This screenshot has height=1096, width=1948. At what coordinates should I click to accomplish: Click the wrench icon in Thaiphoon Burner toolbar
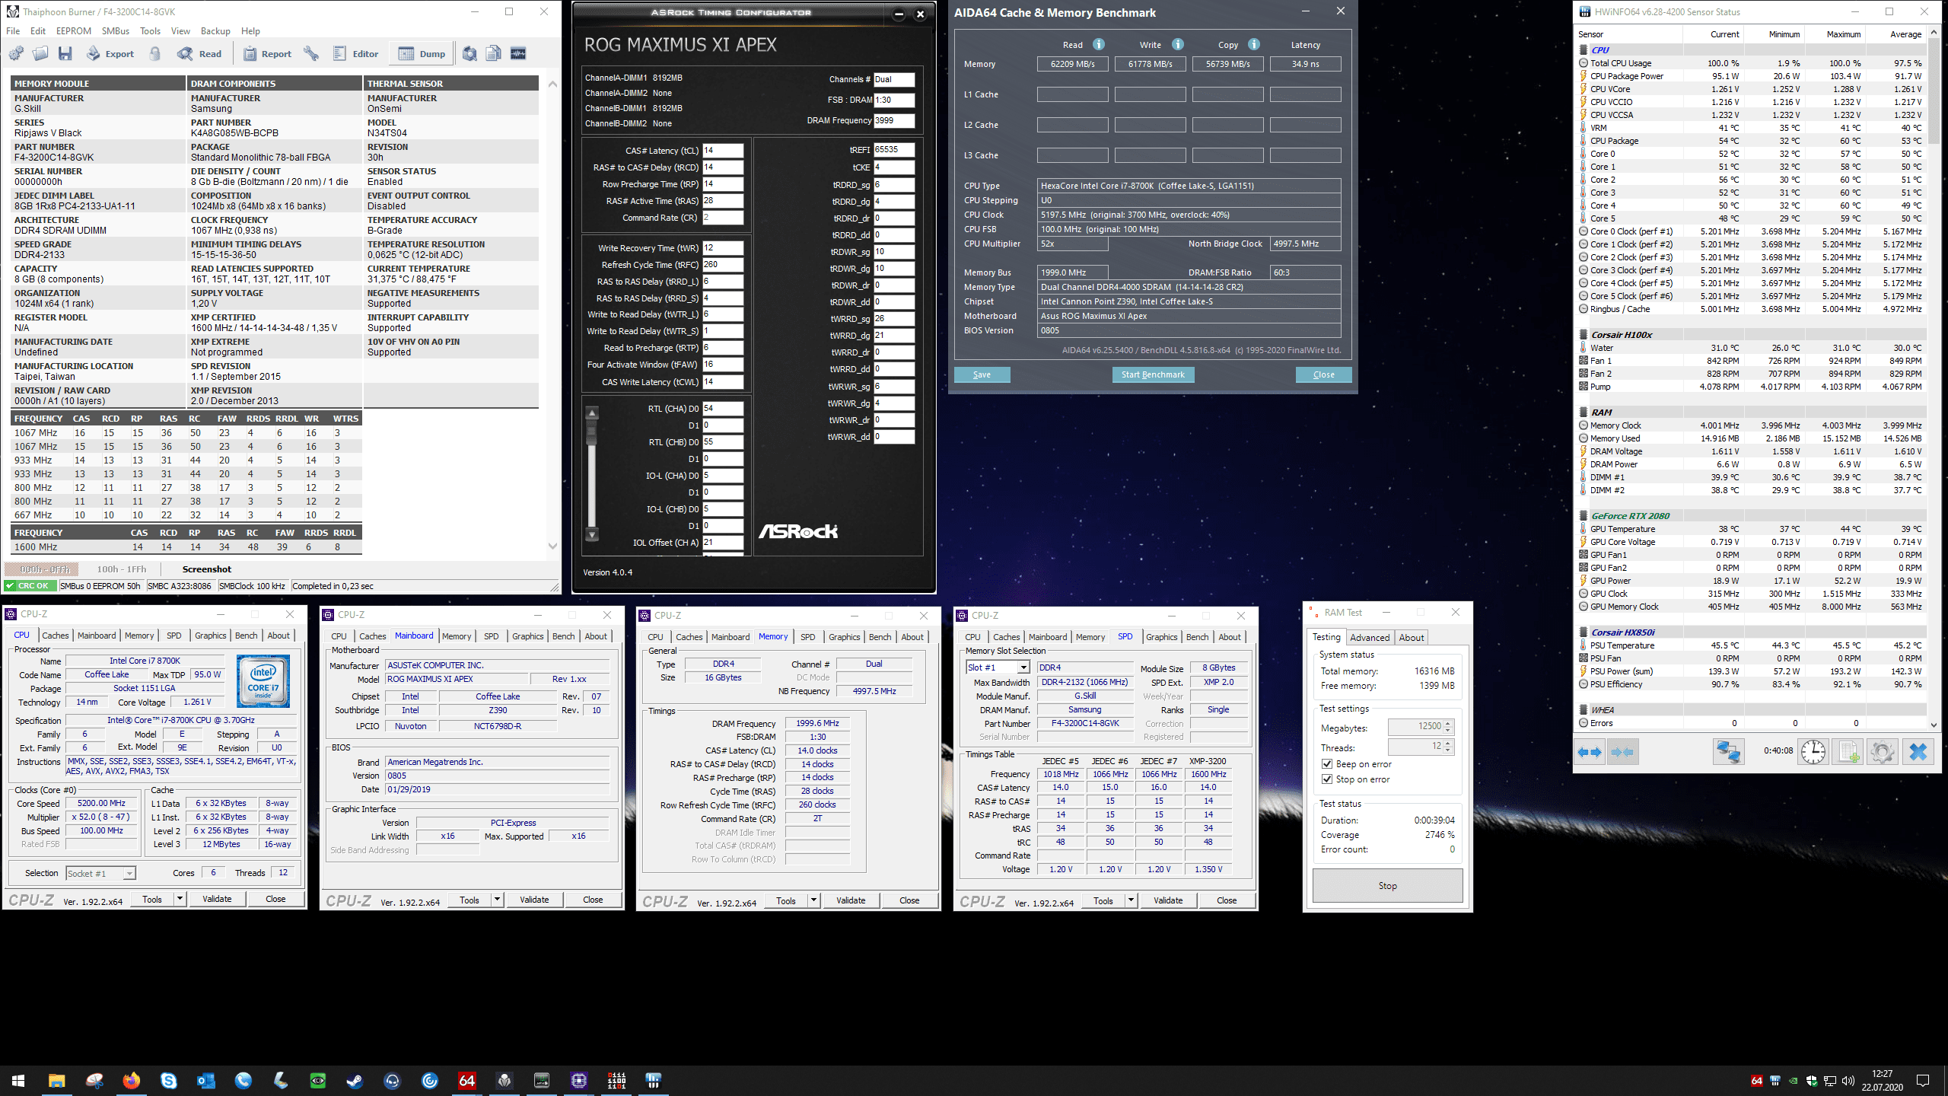click(x=310, y=53)
